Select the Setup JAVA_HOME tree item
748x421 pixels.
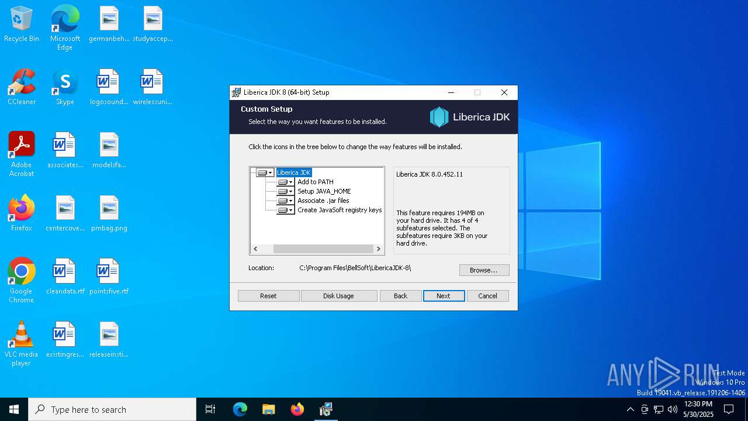pyautogui.click(x=324, y=191)
